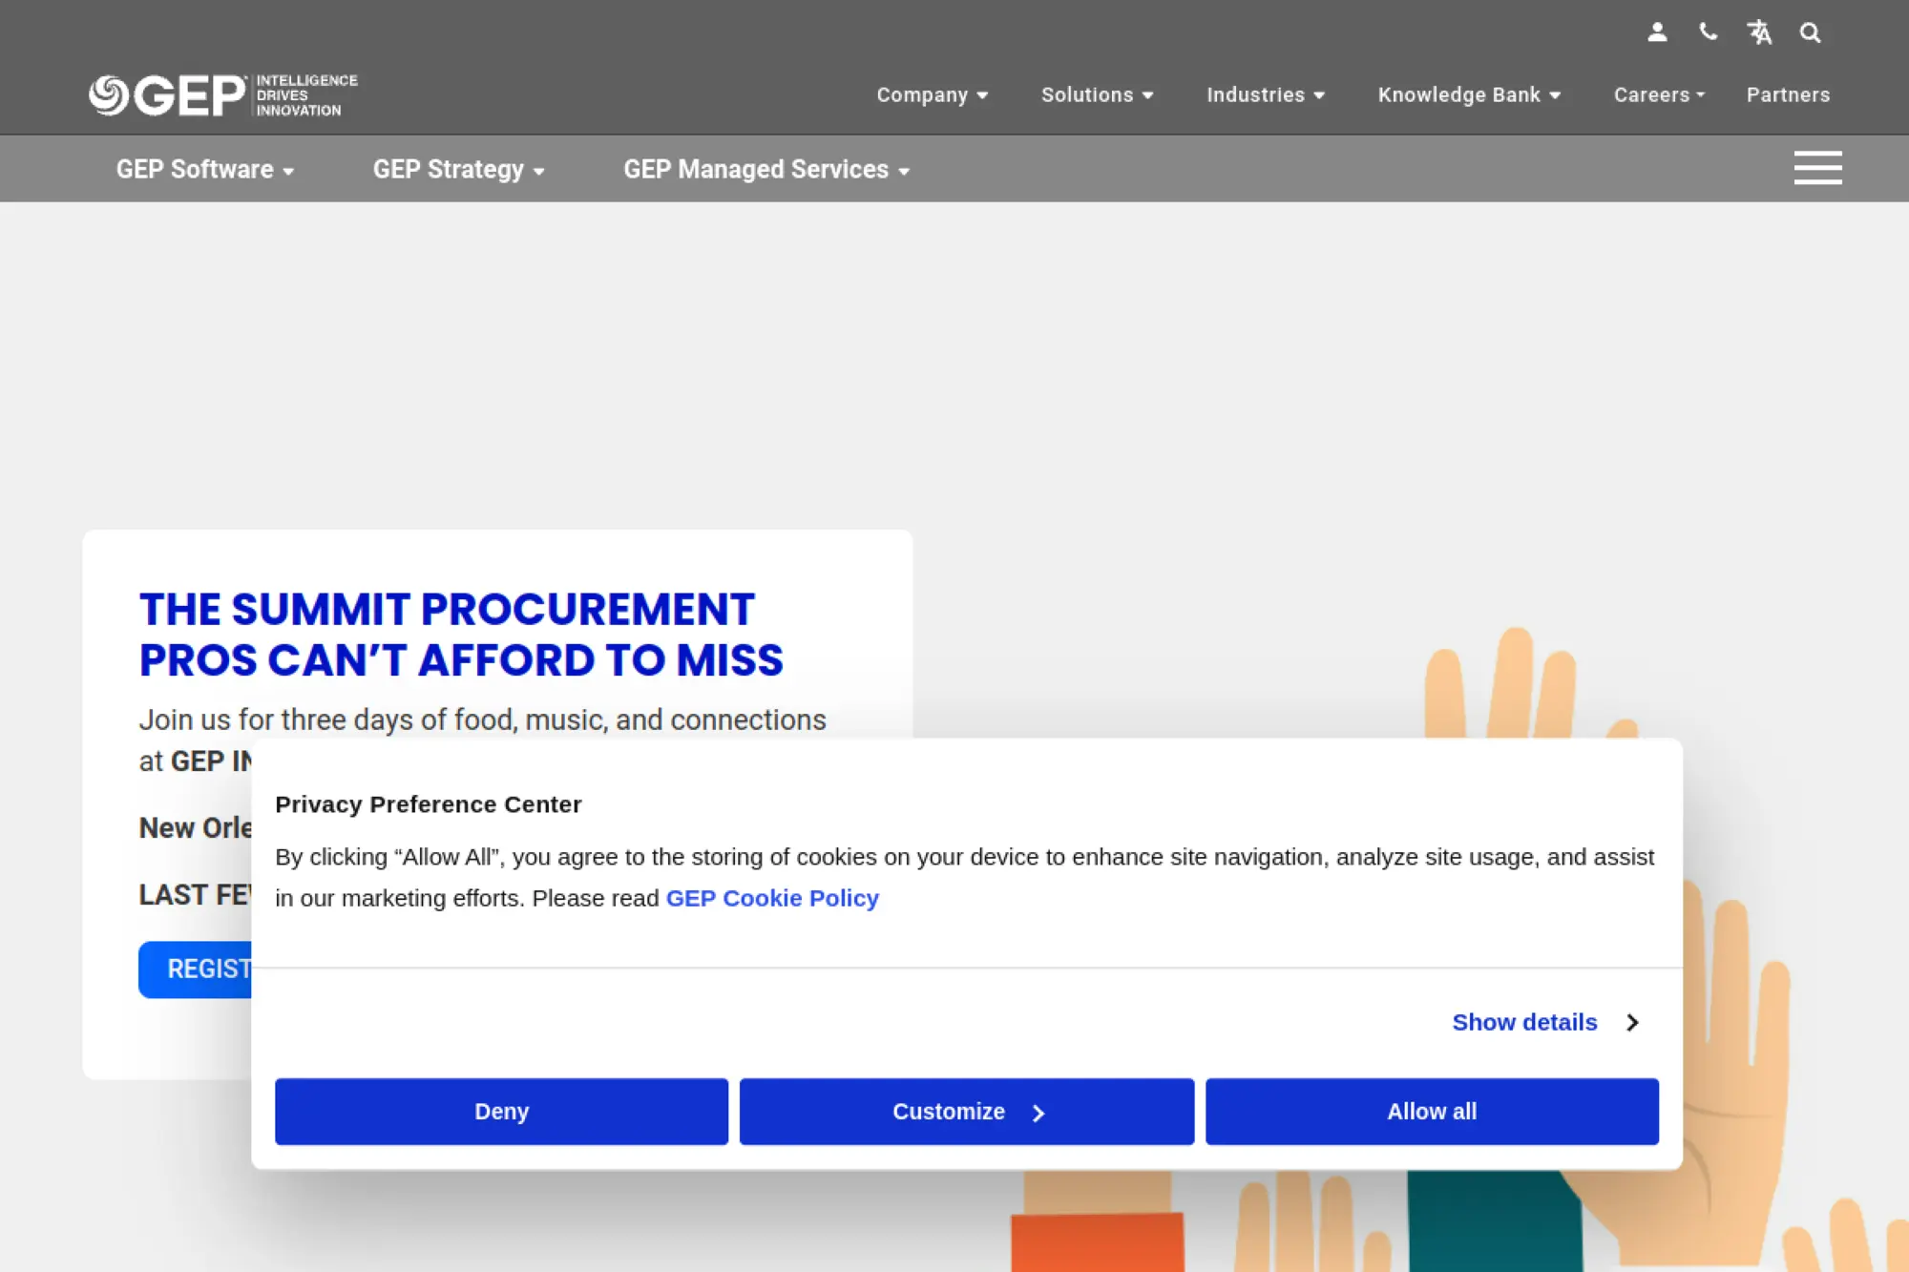Expand the Industries dropdown menu
The image size is (1909, 1272).
pyautogui.click(x=1265, y=94)
